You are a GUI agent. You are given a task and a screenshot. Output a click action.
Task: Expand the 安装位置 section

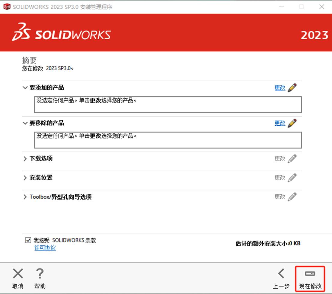point(25,178)
